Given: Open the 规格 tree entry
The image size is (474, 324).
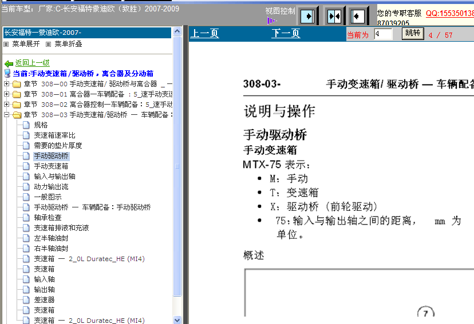Looking at the screenshot, I should point(41,125).
